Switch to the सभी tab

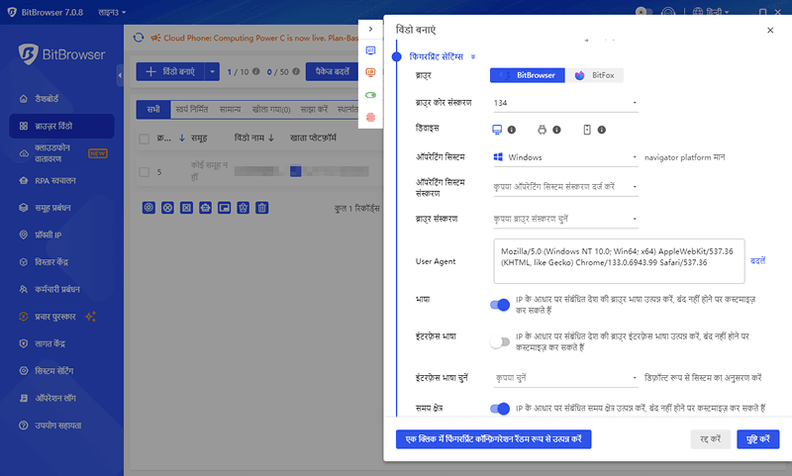tap(152, 109)
